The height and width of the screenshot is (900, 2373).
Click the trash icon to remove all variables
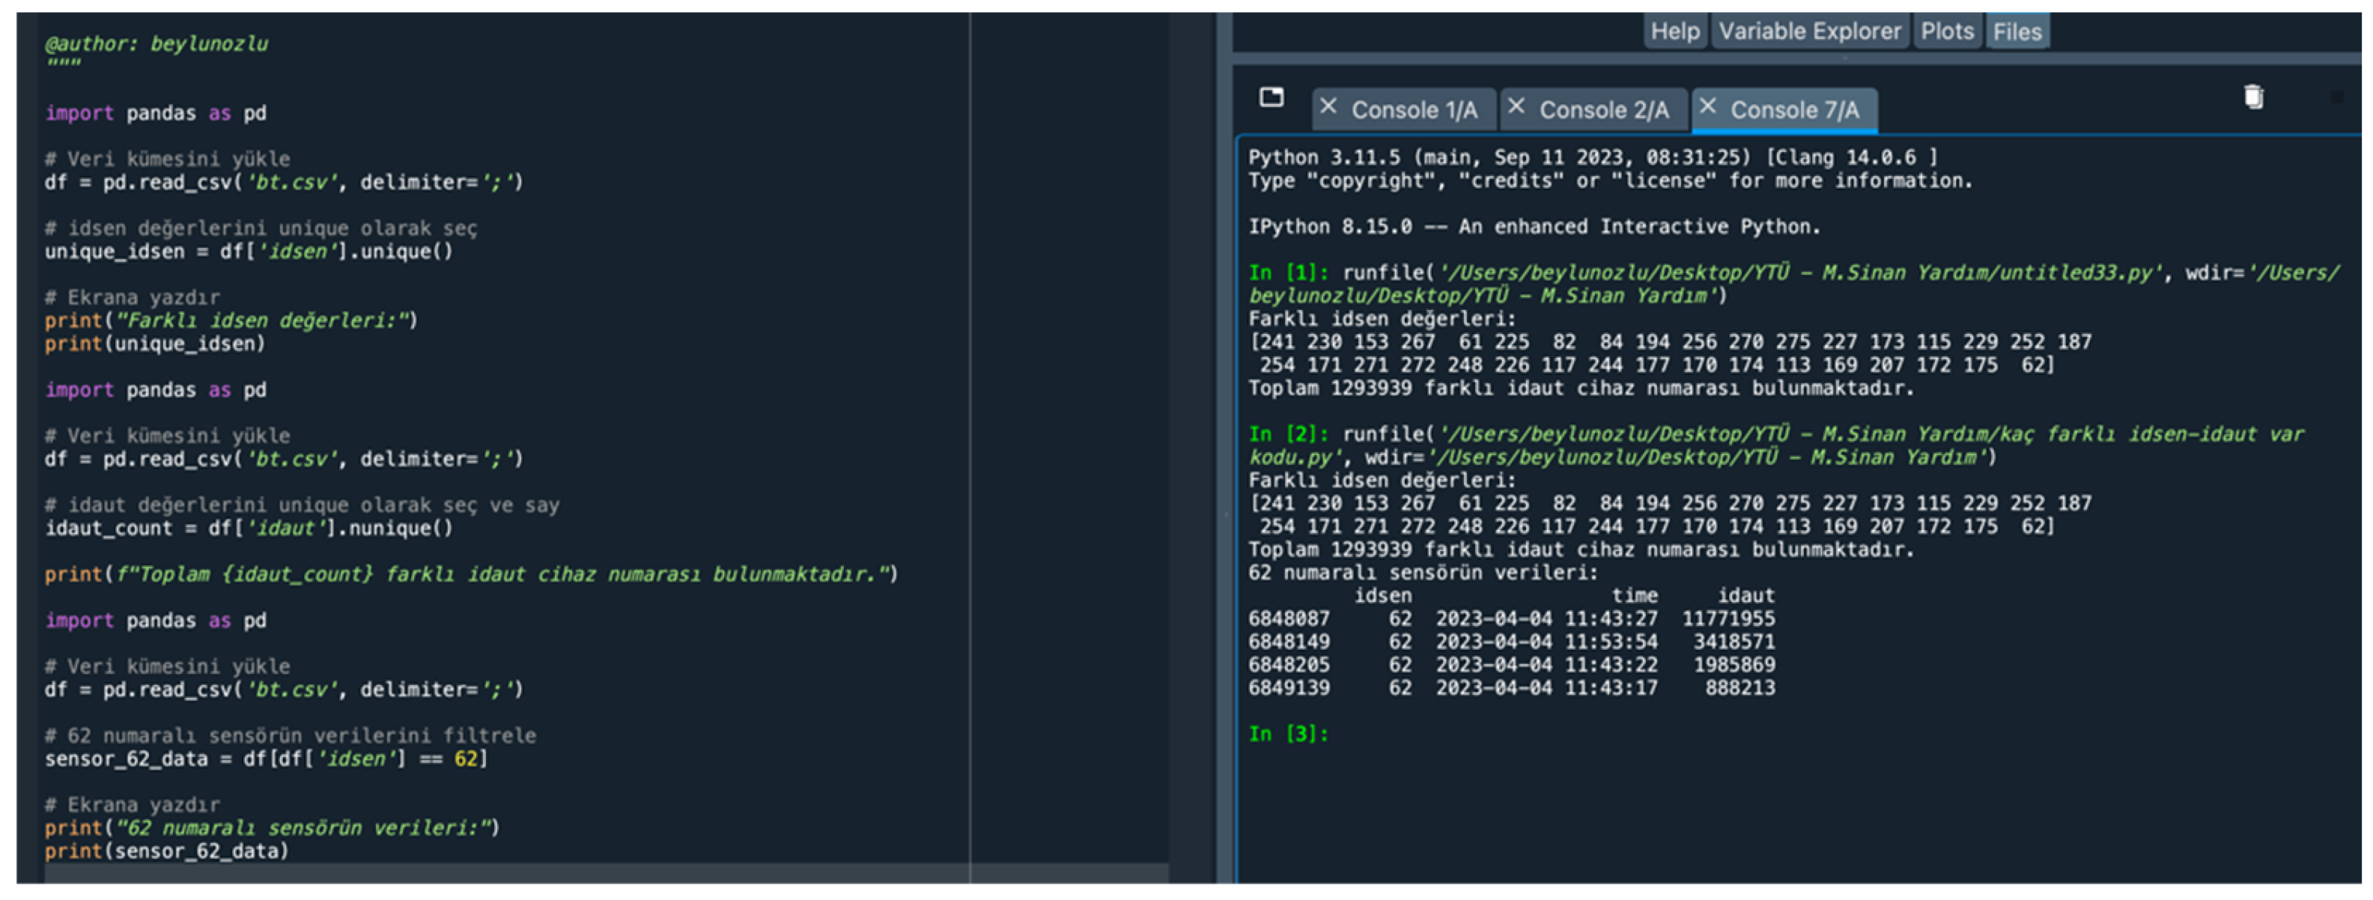[2252, 97]
